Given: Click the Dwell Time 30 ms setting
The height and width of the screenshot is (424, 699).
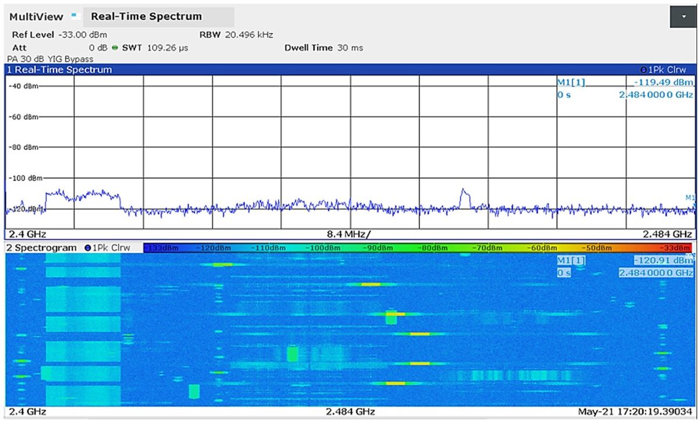Looking at the screenshot, I should [x=323, y=48].
